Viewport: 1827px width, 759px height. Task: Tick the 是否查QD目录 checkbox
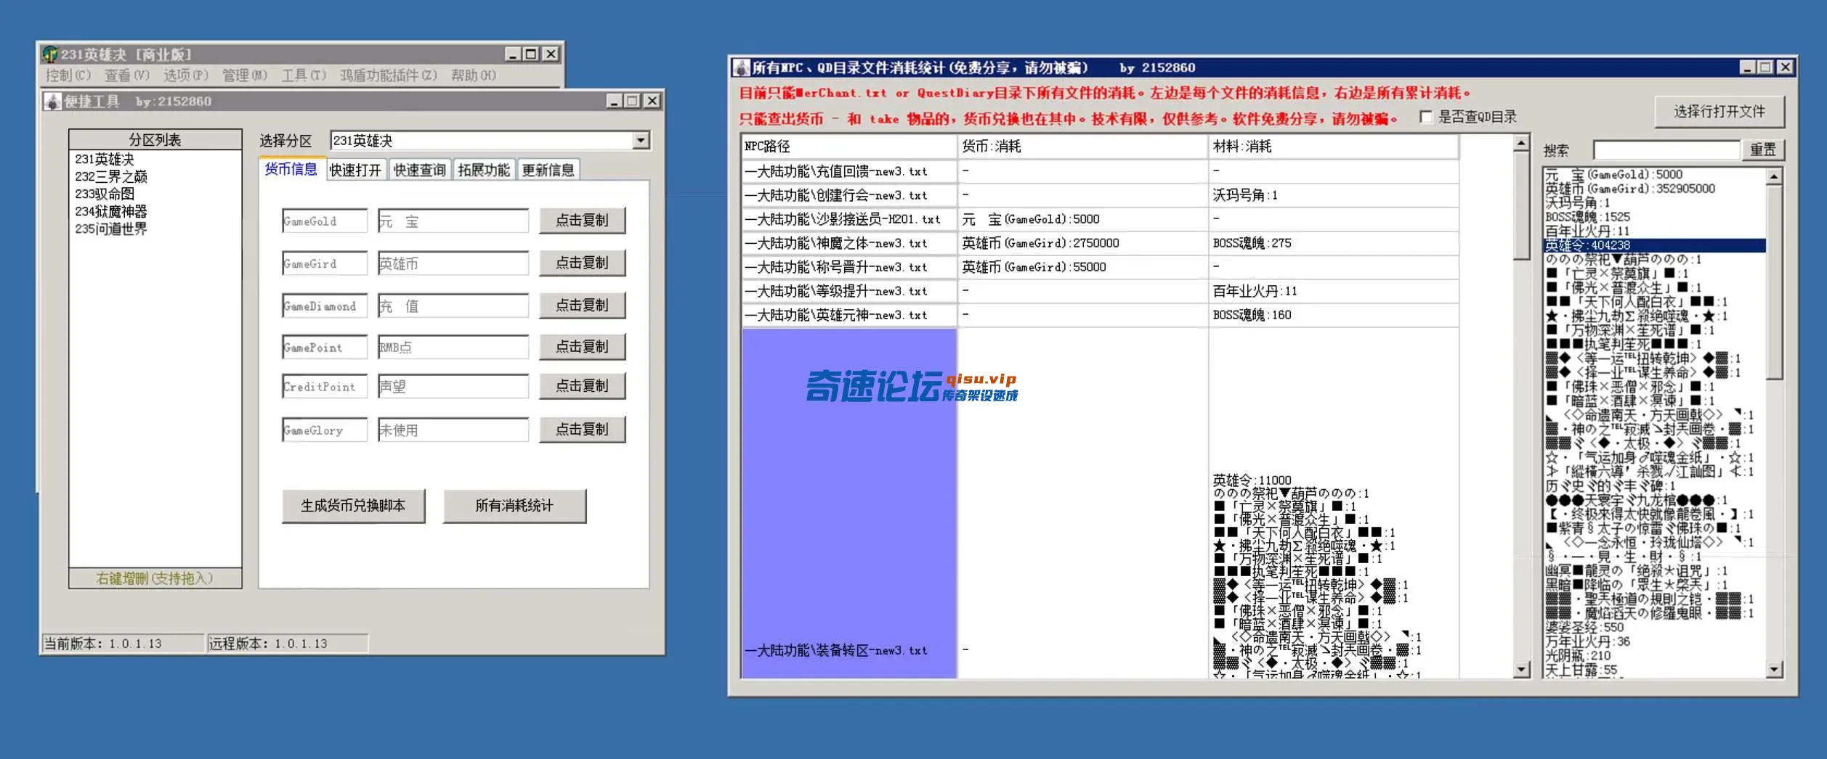point(1426,117)
